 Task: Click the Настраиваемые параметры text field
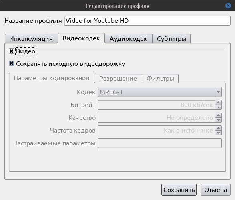[x=160, y=143]
